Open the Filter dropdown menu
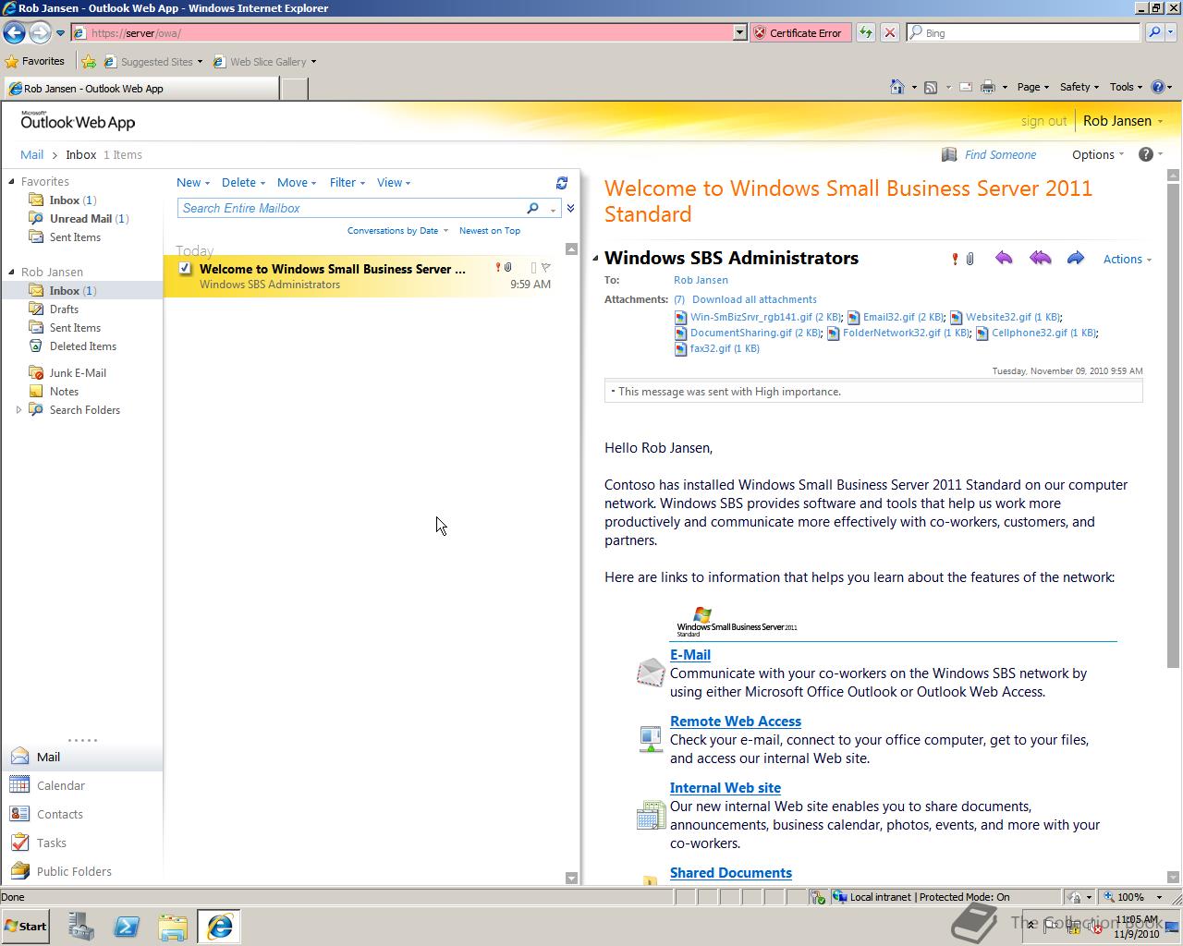The width and height of the screenshot is (1183, 946). (x=348, y=183)
